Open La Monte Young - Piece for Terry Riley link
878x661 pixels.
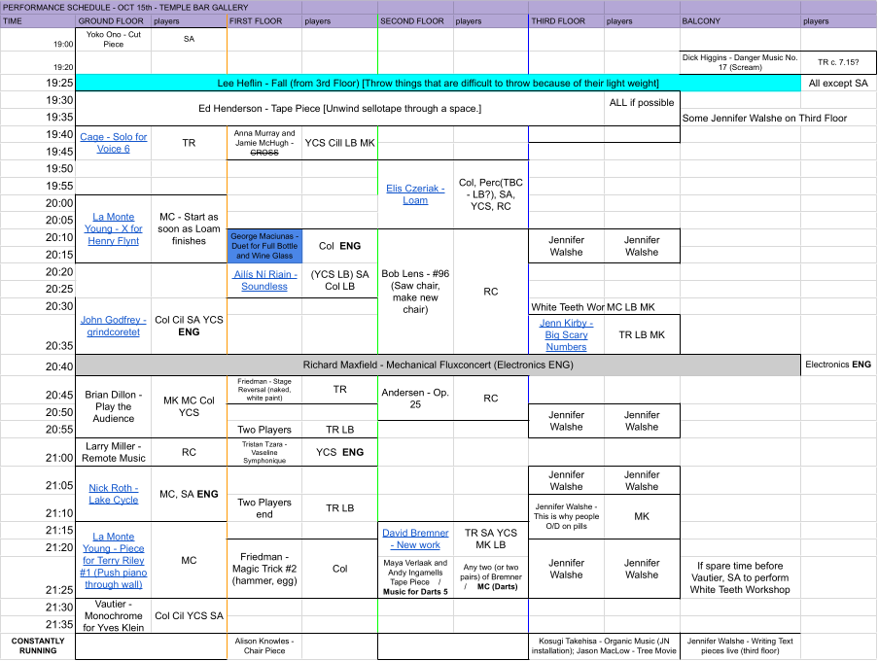113,560
